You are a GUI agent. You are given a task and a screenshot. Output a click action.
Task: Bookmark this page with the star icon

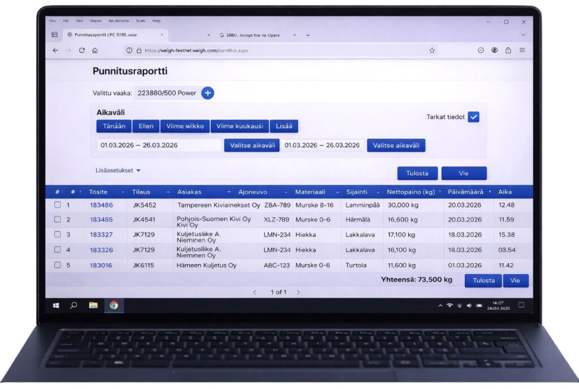[x=432, y=50]
